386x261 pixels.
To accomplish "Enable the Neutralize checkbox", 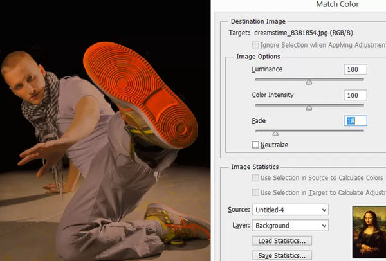I will [x=255, y=145].
